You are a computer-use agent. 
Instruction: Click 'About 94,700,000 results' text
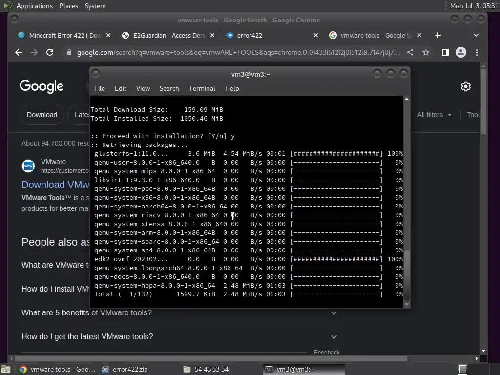(56, 143)
